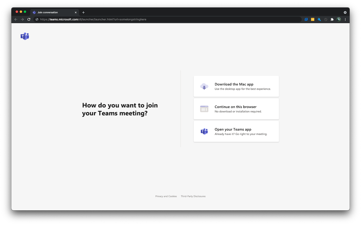Image resolution: width=361 pixels, height=225 pixels.
Task: Click 'No download or installation required.'
Action: (x=238, y=111)
